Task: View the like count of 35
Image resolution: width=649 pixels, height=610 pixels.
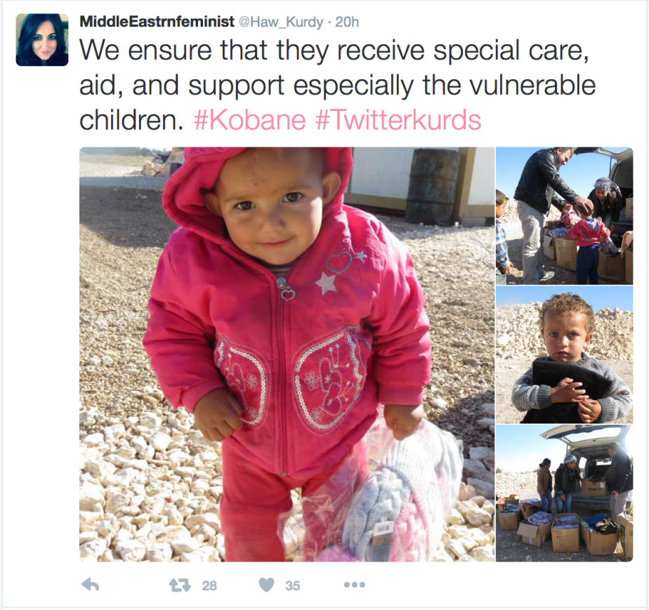Action: click(x=292, y=585)
